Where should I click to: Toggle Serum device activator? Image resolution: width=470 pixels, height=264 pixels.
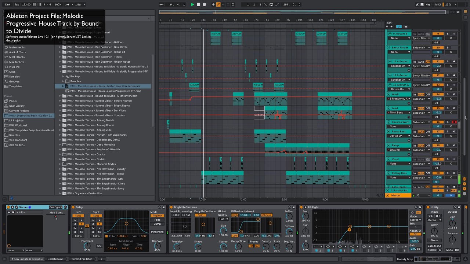[9, 207]
